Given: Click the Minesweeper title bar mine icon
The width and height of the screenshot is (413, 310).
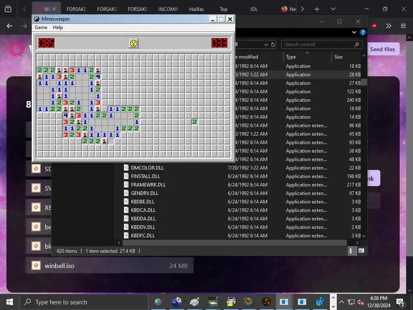Looking at the screenshot, I should click(37, 19).
